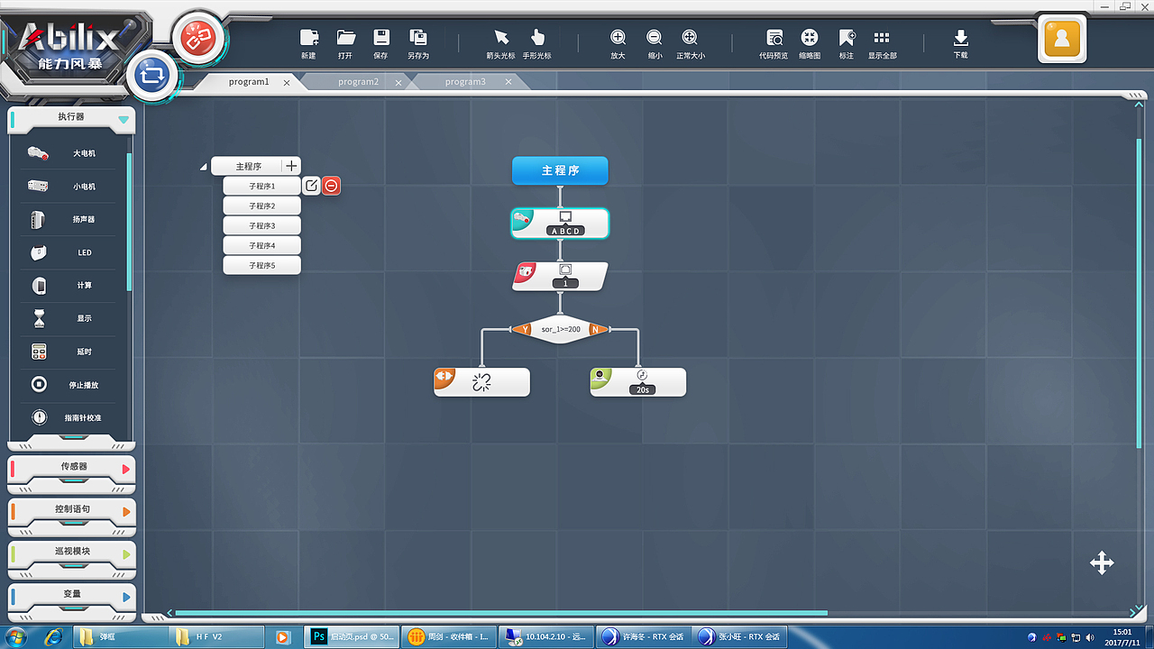The image size is (1154, 649).
Task: Close the program3 tab
Action: point(508,82)
